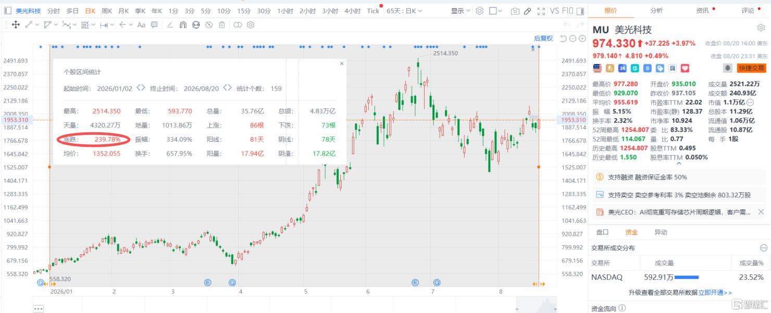Viewport: 771px width, 313px height.
Task: Close the 个股区间统计 statistics popup
Action: 342,64
